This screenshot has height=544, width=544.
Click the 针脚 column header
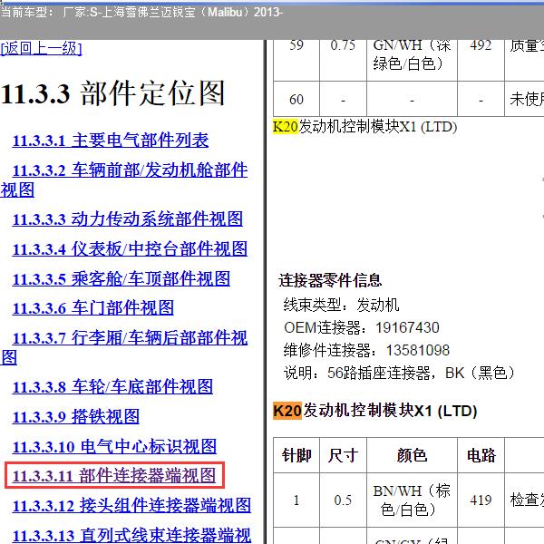[x=296, y=455]
